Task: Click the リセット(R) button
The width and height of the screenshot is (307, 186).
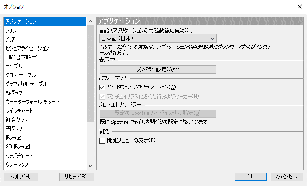Action: coord(77,177)
